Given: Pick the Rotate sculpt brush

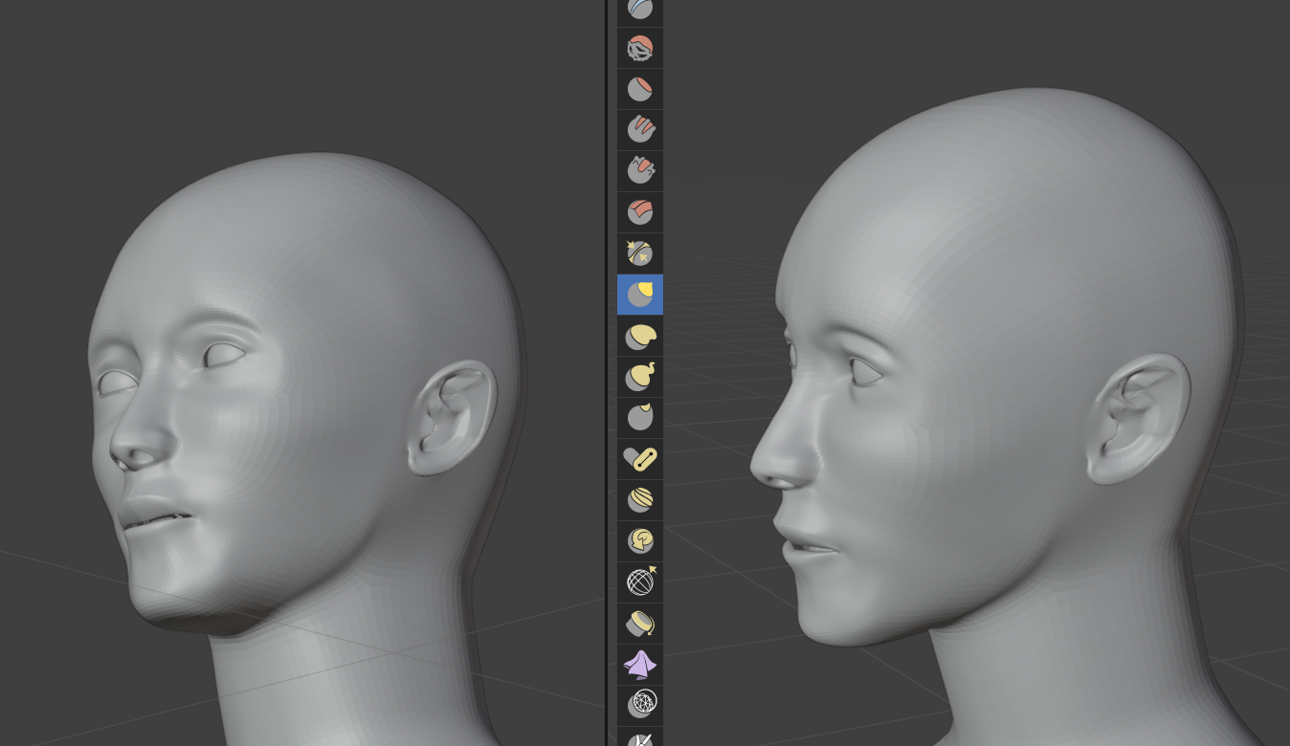Looking at the screenshot, I should [x=640, y=540].
